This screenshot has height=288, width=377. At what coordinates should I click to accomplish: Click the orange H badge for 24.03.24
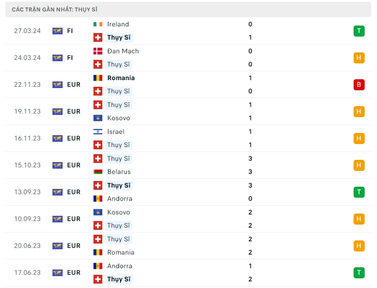(359, 58)
